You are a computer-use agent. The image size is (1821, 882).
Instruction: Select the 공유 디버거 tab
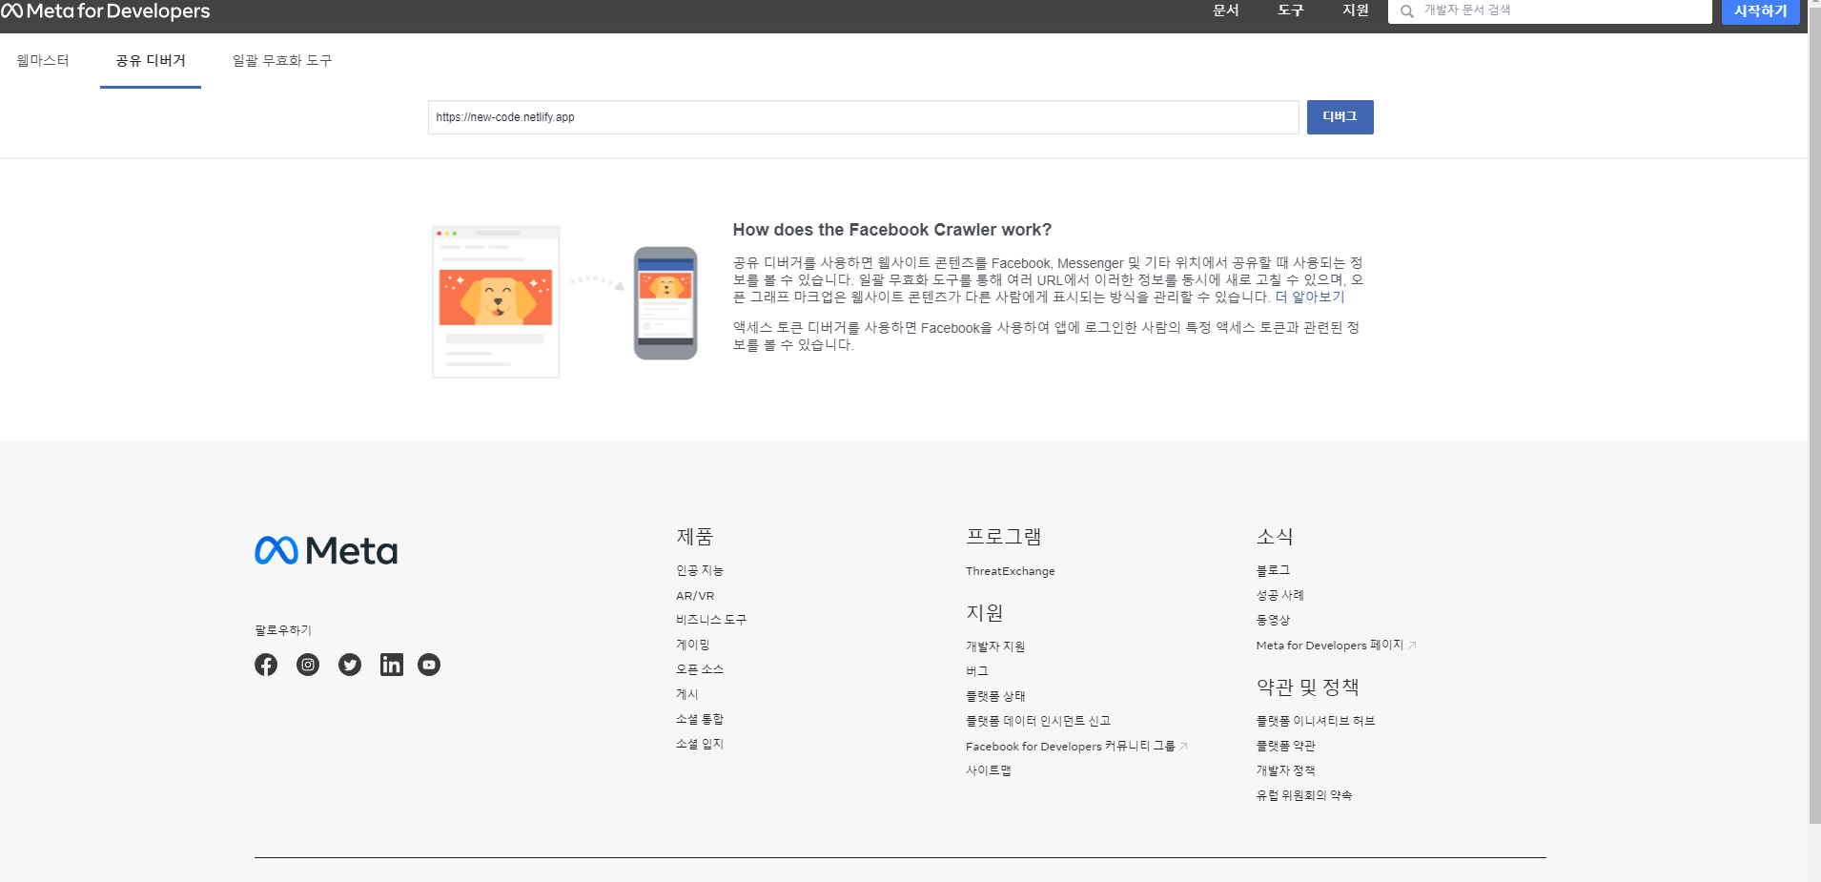coord(151,60)
